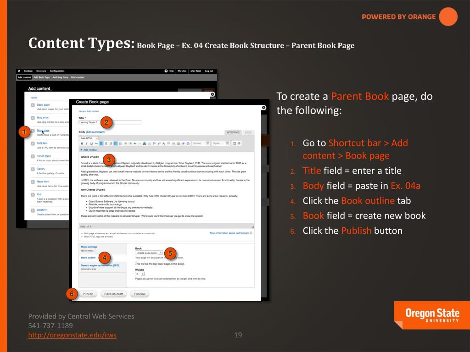Open More information about text formats

(x=229, y=233)
